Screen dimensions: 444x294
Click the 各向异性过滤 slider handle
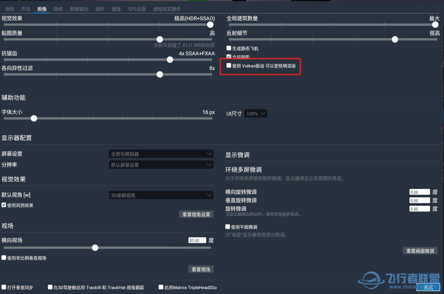tap(160, 74)
